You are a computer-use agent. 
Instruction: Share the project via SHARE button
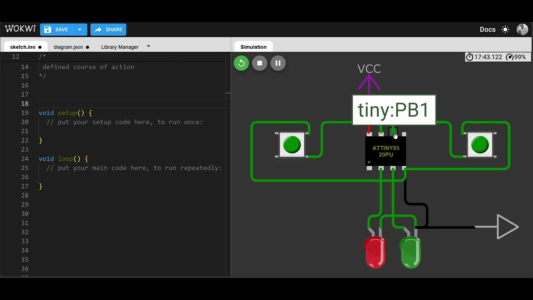[108, 30]
